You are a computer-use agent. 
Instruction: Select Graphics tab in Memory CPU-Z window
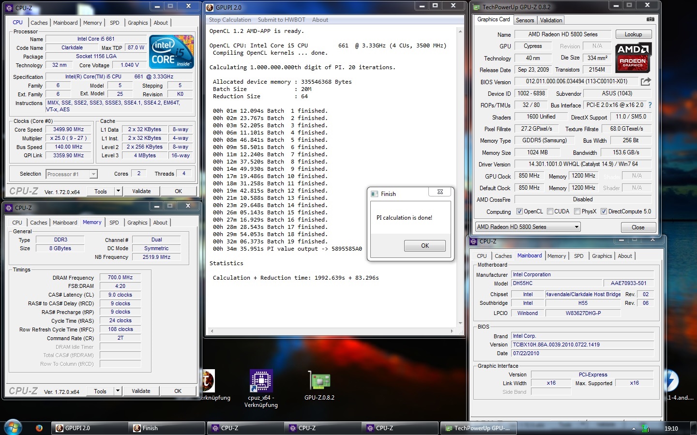(x=137, y=223)
